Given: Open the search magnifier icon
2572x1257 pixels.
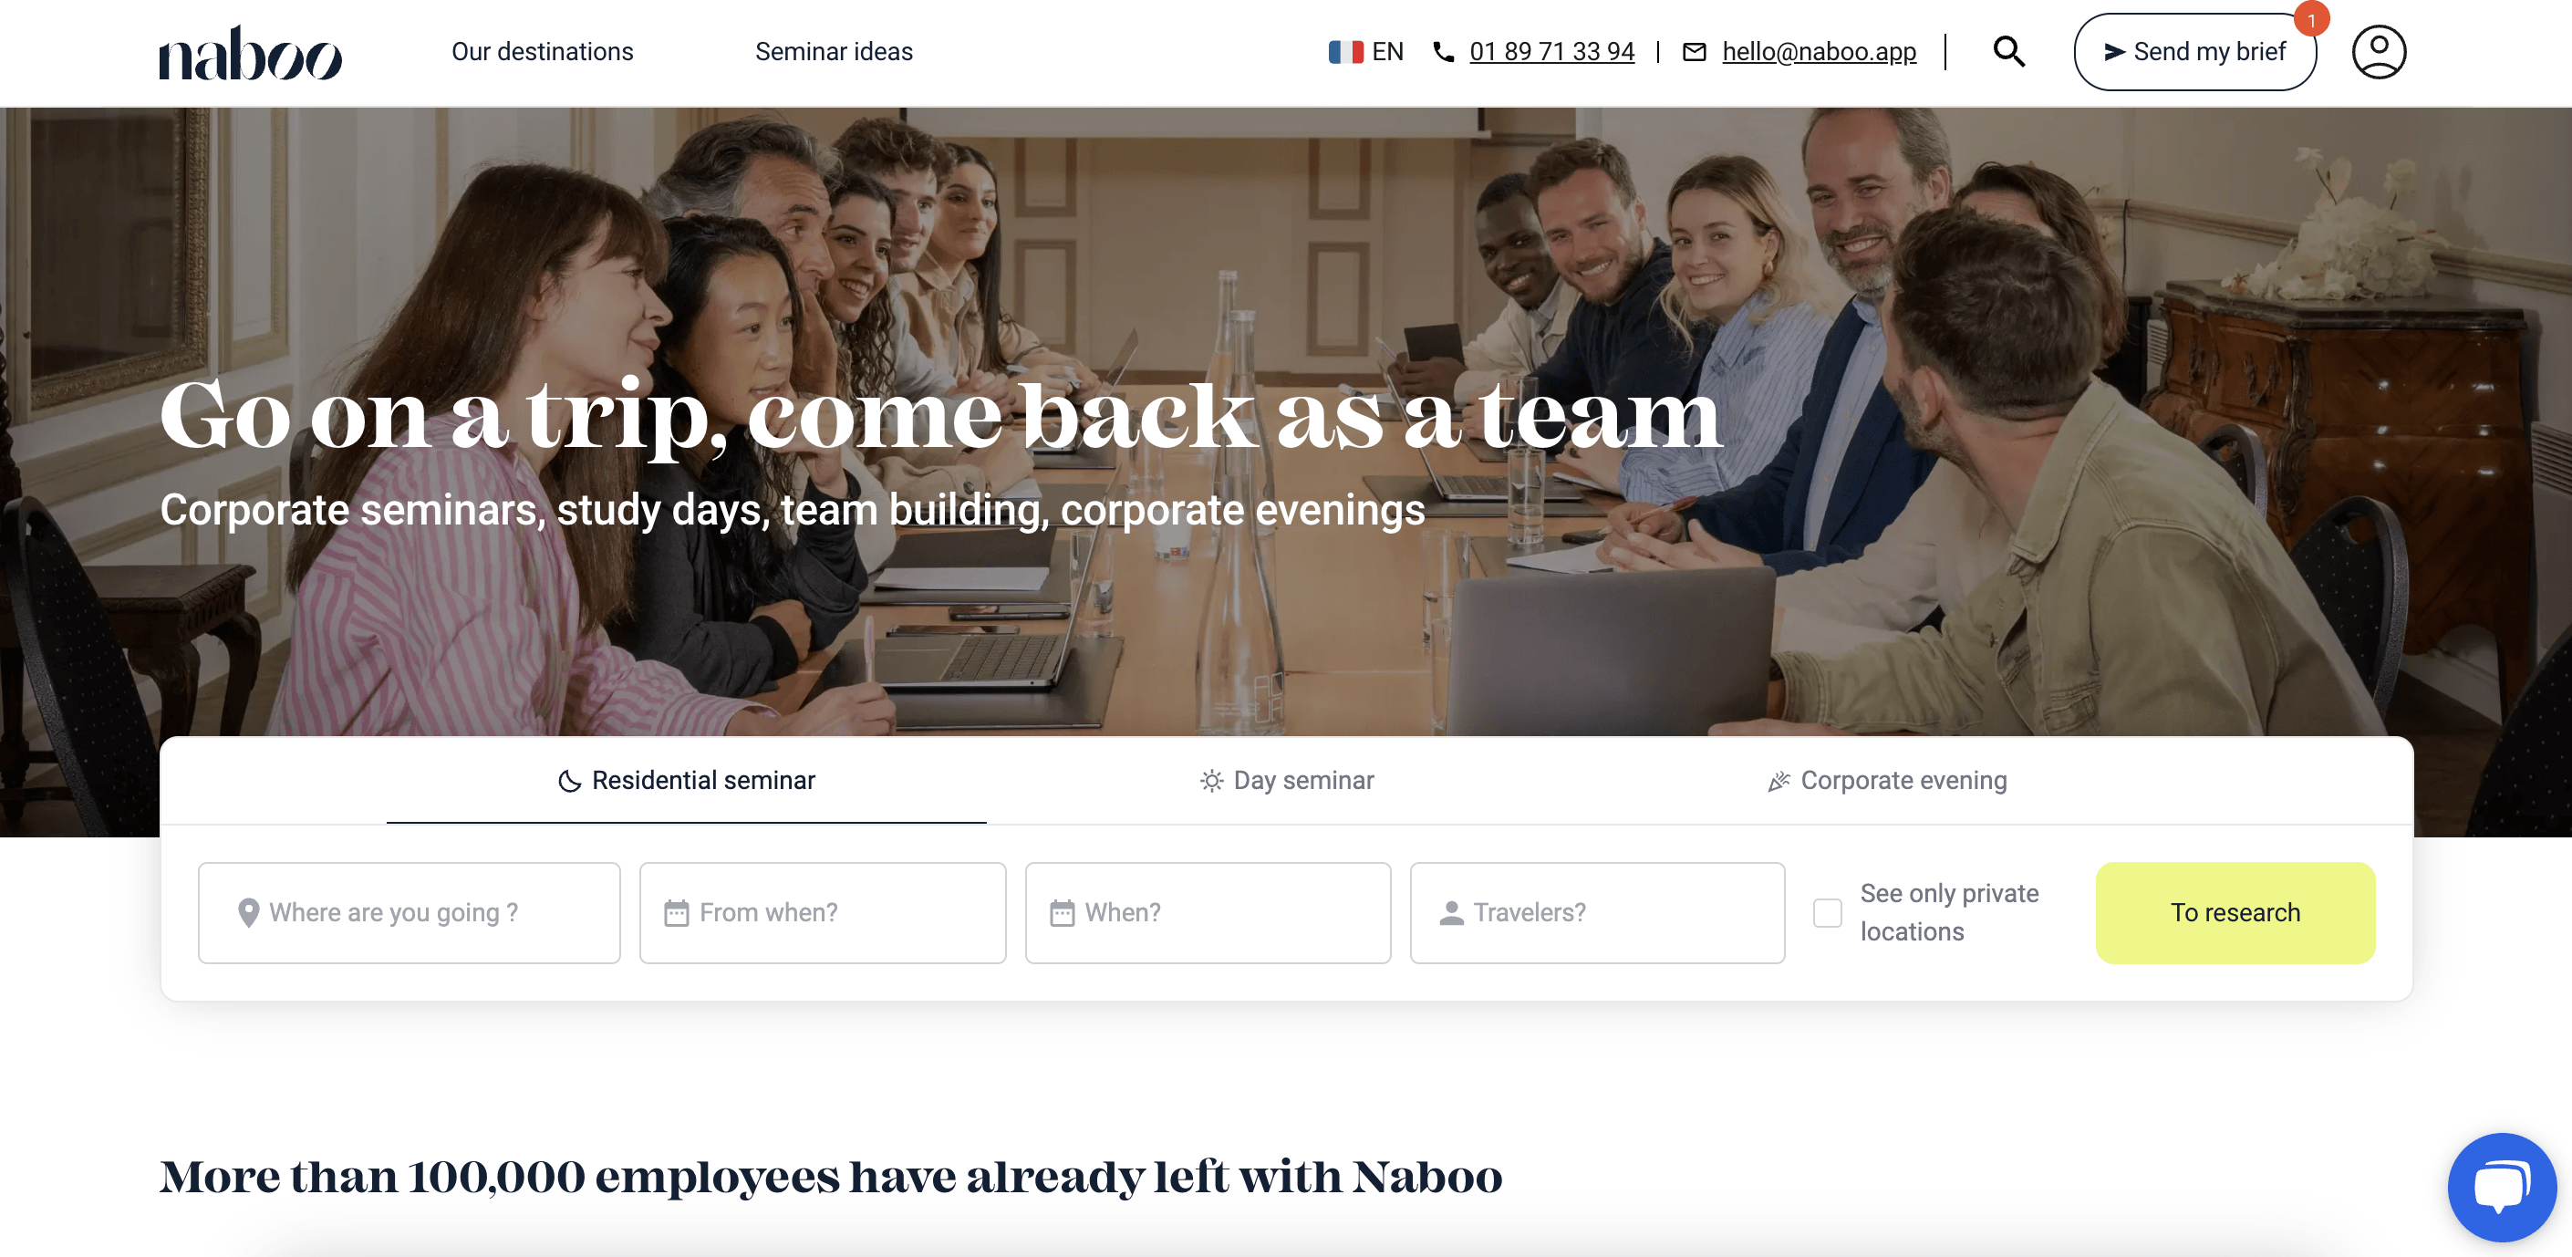Looking at the screenshot, I should tap(2009, 52).
